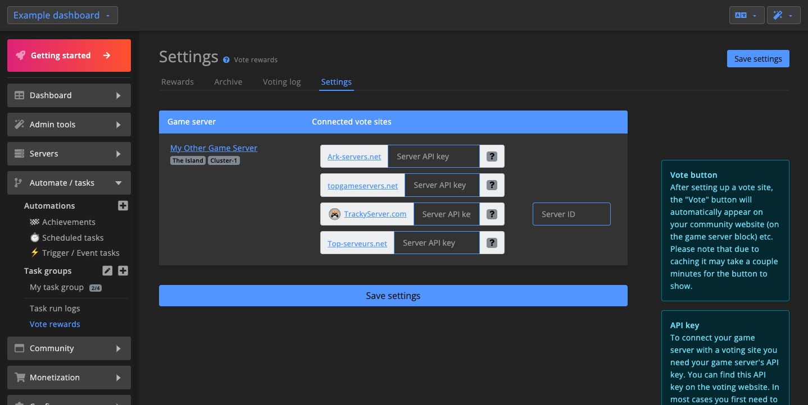The height and width of the screenshot is (405, 808).
Task: Open the Example dashboard dropdown
Action: coord(62,15)
